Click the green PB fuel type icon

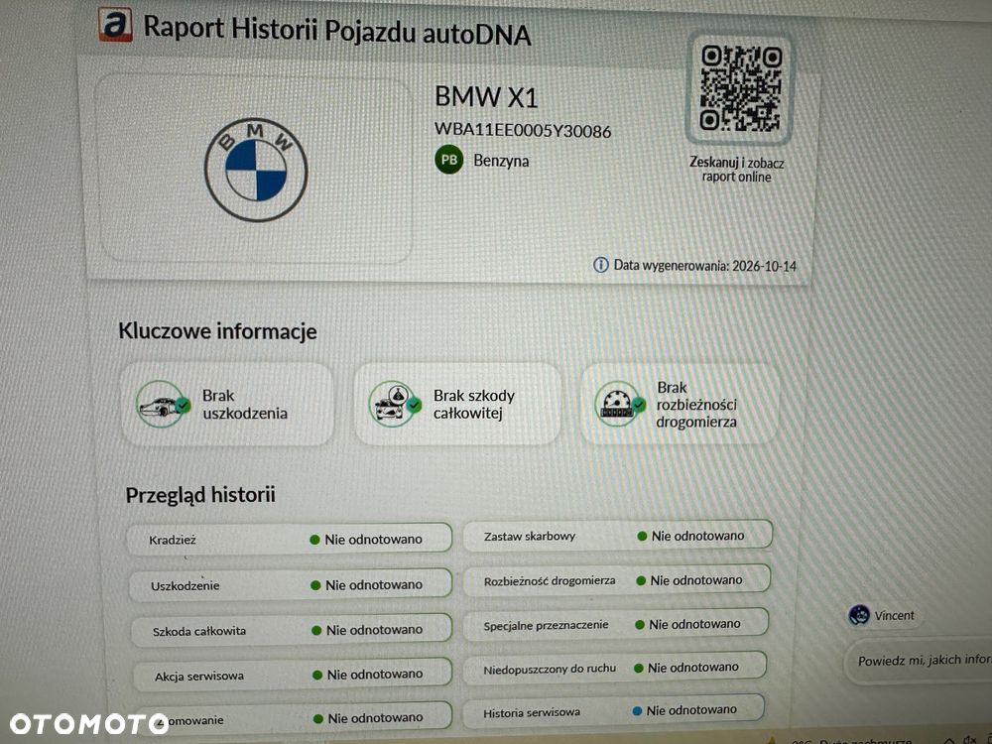(x=448, y=160)
